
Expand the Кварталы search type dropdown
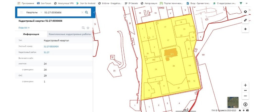coord(34,12)
